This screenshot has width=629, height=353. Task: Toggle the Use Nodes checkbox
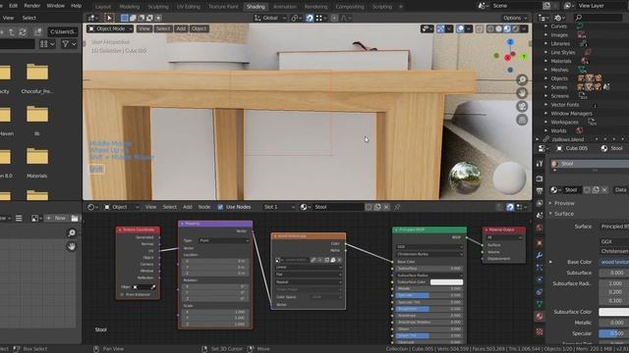point(220,207)
